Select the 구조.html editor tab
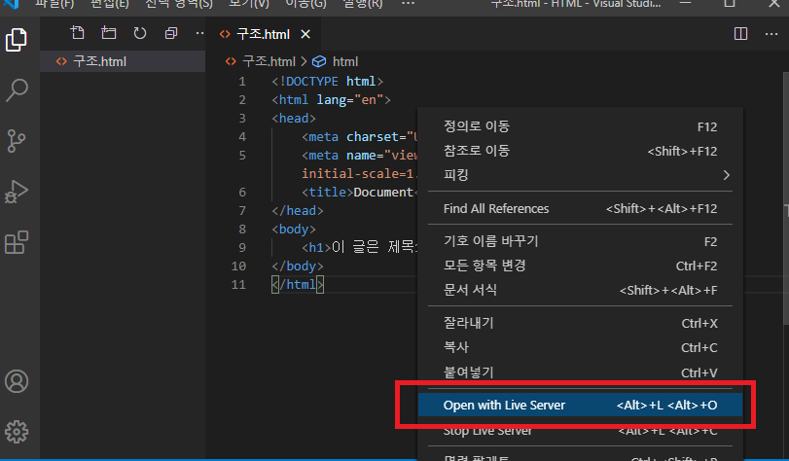This screenshot has width=789, height=461. pos(264,34)
